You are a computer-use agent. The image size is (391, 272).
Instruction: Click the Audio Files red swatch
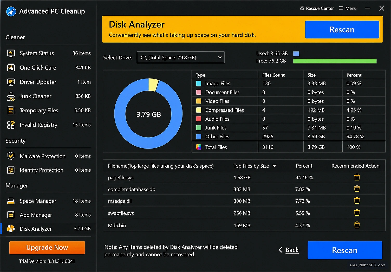point(199,119)
